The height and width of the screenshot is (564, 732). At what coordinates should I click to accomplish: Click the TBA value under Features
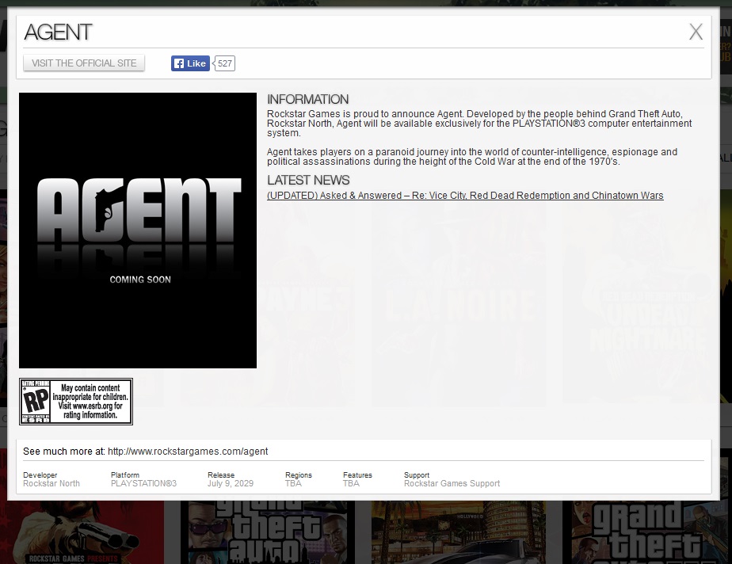click(351, 484)
